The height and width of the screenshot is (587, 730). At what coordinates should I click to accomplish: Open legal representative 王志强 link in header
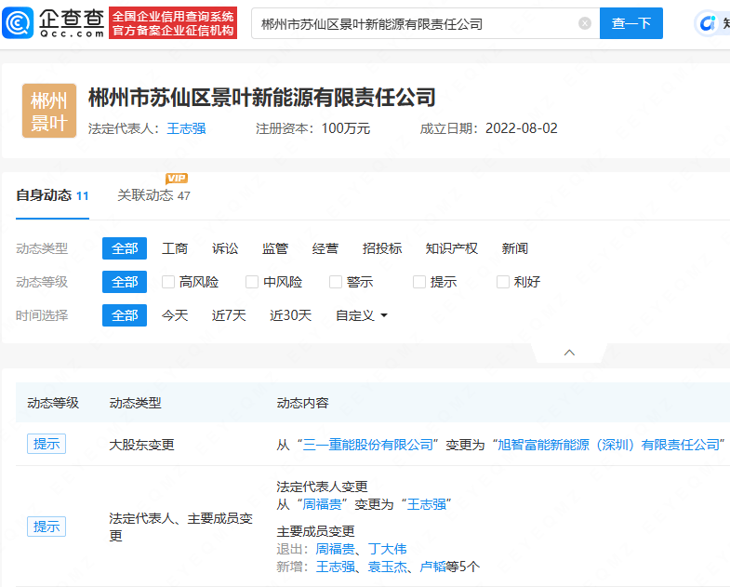tap(186, 128)
